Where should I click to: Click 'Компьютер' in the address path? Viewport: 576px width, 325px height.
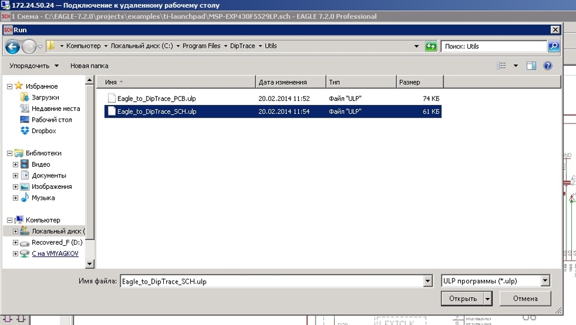coord(83,46)
